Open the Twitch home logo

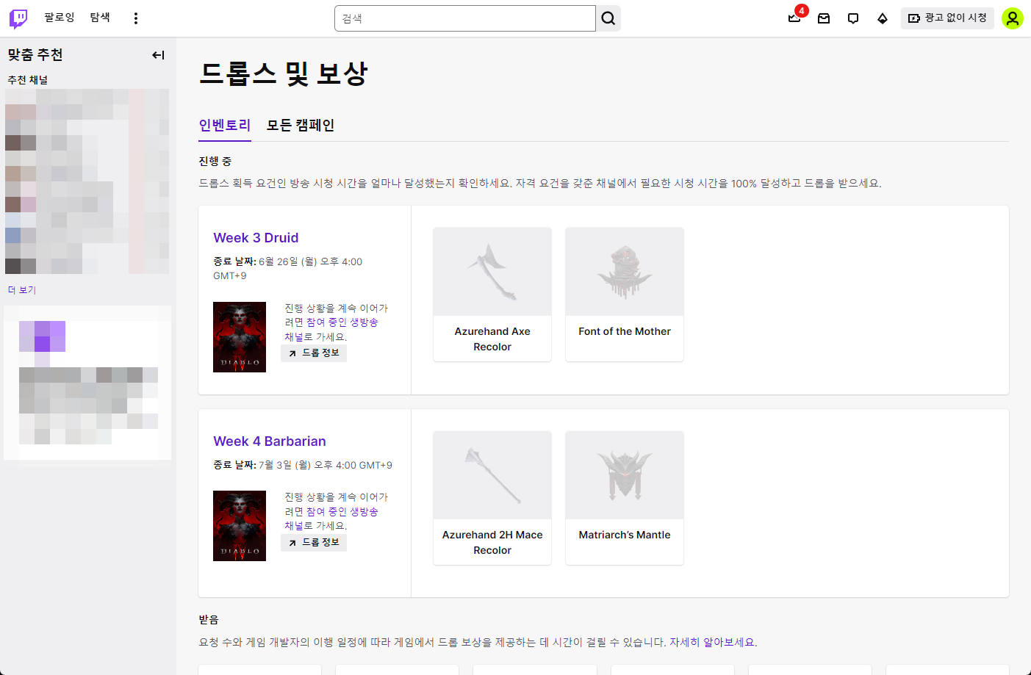pos(18,18)
